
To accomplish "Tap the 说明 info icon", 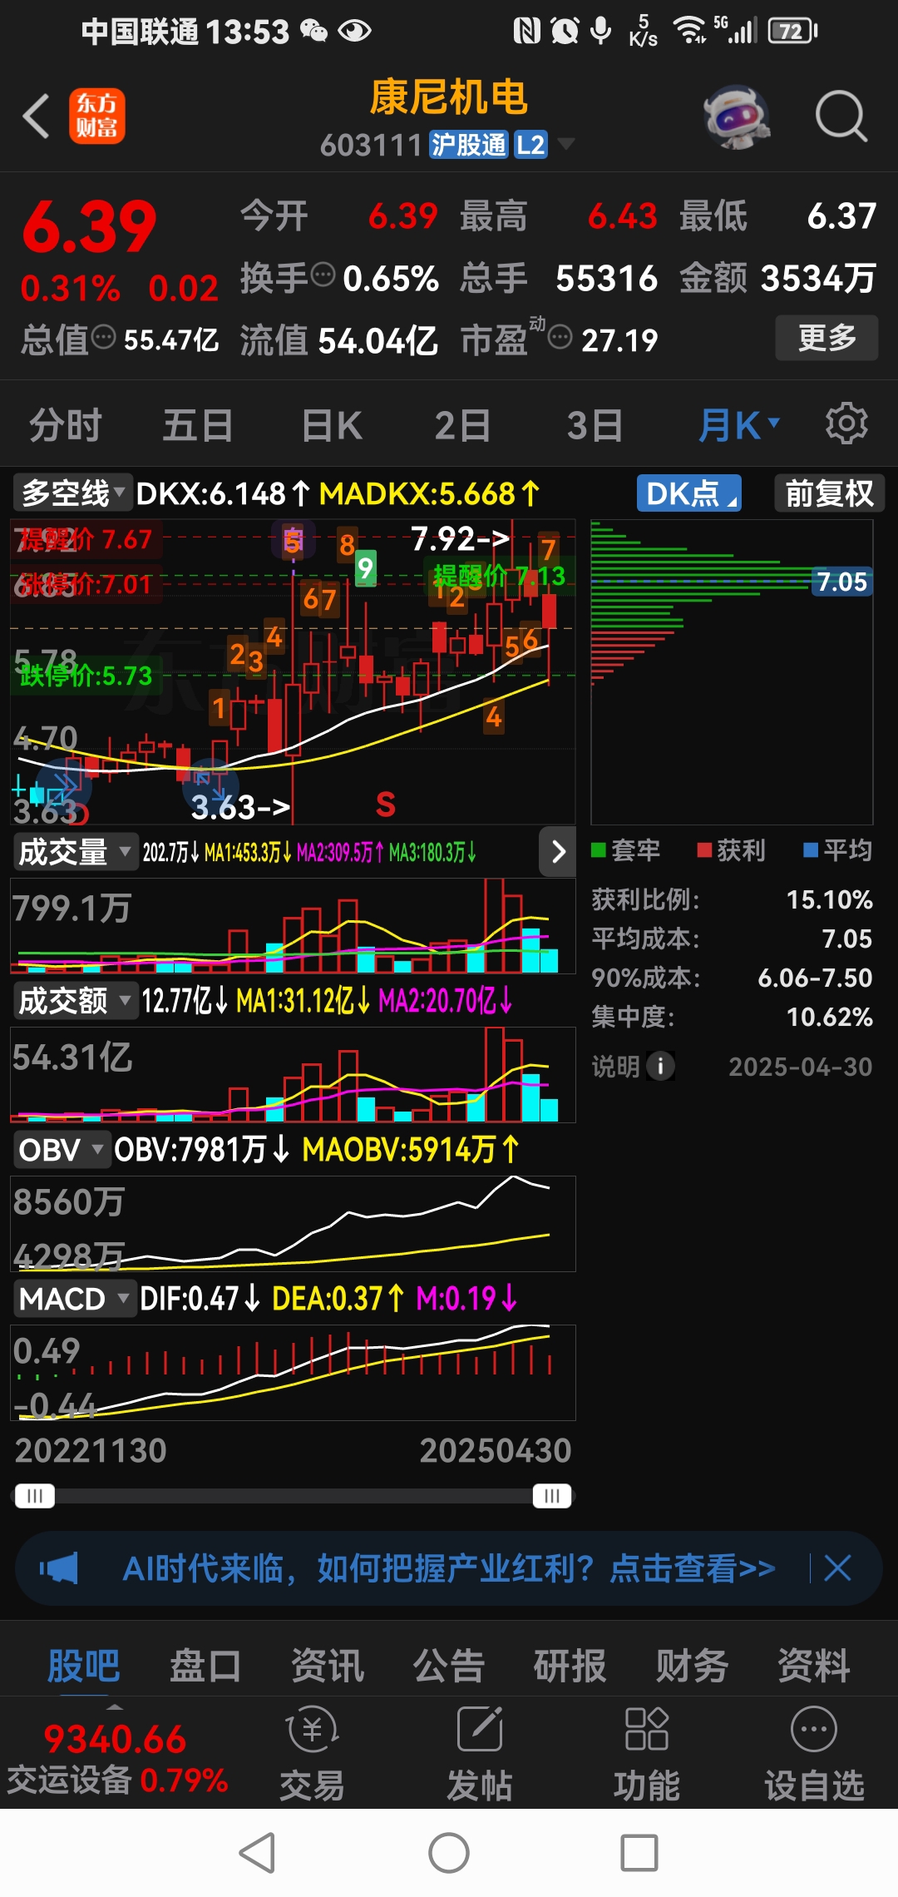I will [x=661, y=1066].
